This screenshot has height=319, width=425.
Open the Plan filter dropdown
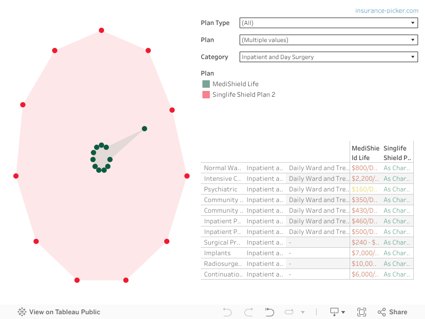pos(328,40)
